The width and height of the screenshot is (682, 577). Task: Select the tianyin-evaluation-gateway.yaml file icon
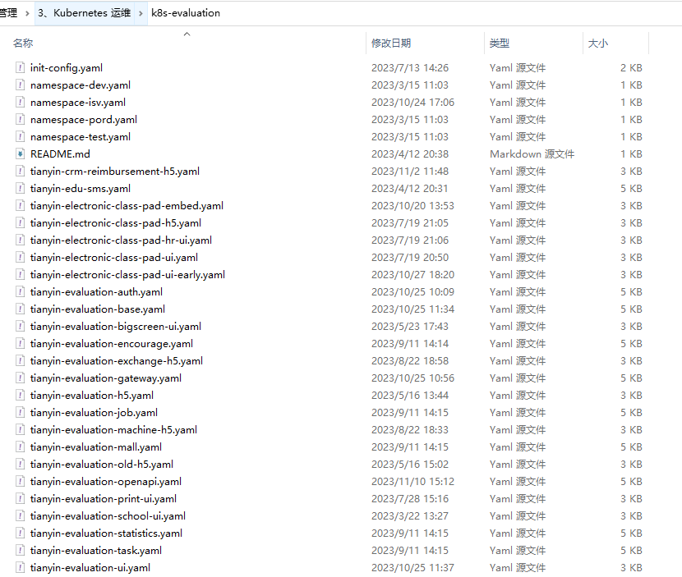click(21, 378)
